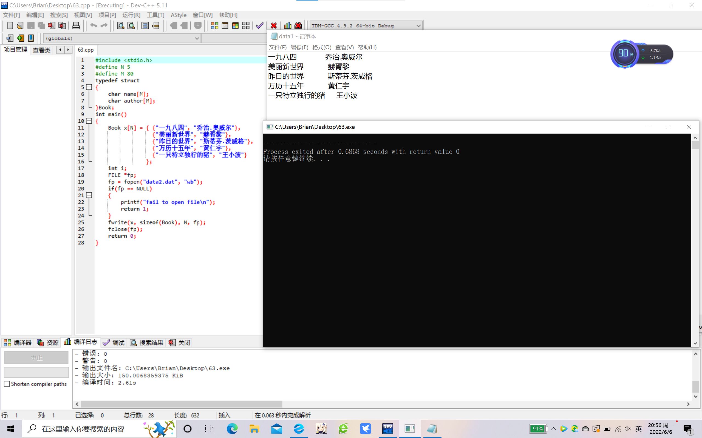The image size is (702, 438).
Task: Open the 运行[R] menu
Action: tap(131, 15)
